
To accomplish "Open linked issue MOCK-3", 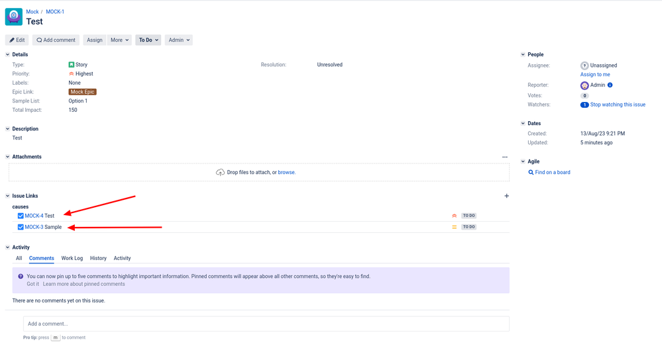I will point(34,227).
